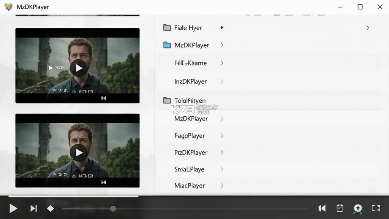
Task: Expand the triangle arrow next to Fiale Hyer
Action: click(222, 27)
